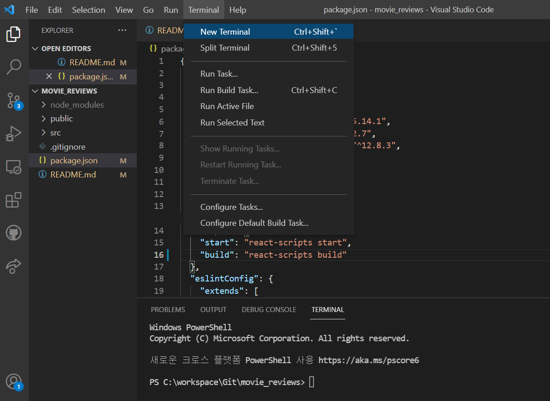Select package.json in file tree
The image size is (550, 401).
[83, 161]
